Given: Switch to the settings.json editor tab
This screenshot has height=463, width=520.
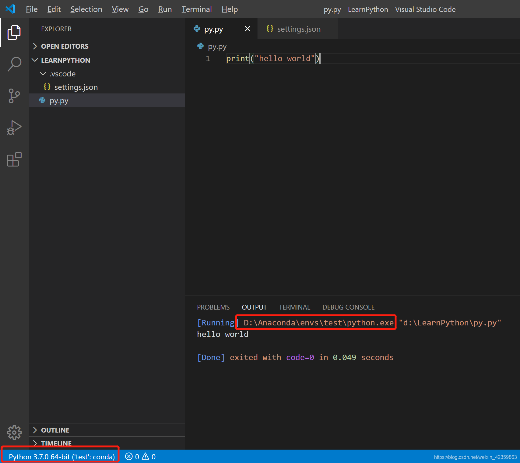Looking at the screenshot, I should point(298,29).
